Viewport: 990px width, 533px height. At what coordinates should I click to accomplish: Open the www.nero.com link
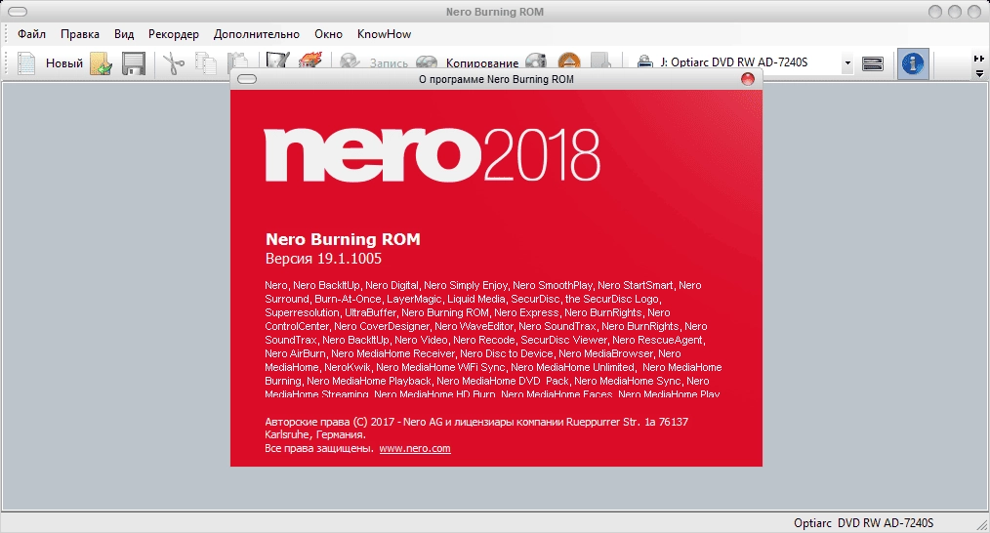click(415, 448)
